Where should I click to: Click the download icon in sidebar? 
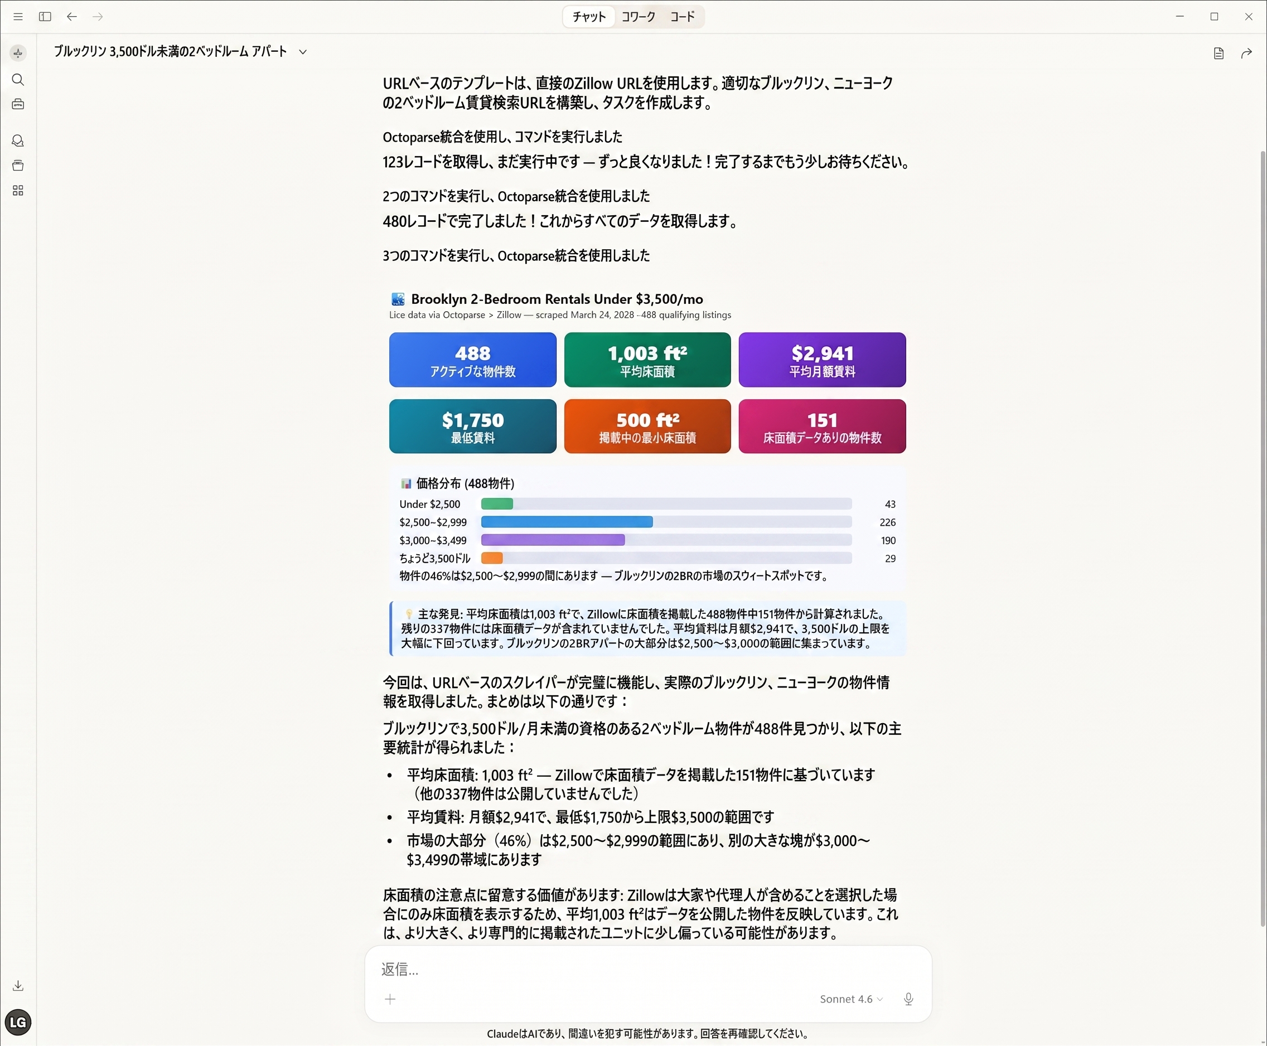[18, 986]
